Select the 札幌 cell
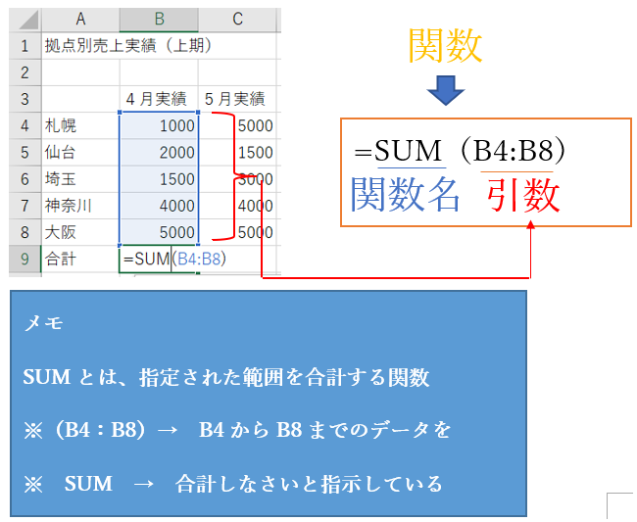This screenshot has width=637, height=522. click(x=79, y=125)
